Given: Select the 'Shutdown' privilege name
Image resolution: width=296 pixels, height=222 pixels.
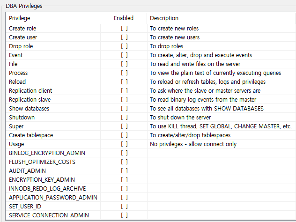Looking at the screenshot, I should pos(22,117).
